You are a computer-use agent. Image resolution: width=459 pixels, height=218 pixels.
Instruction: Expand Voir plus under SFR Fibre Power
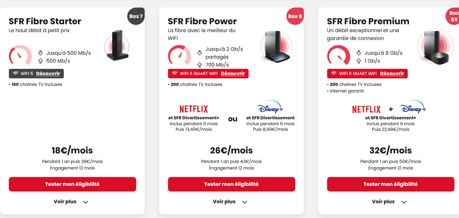click(230, 202)
